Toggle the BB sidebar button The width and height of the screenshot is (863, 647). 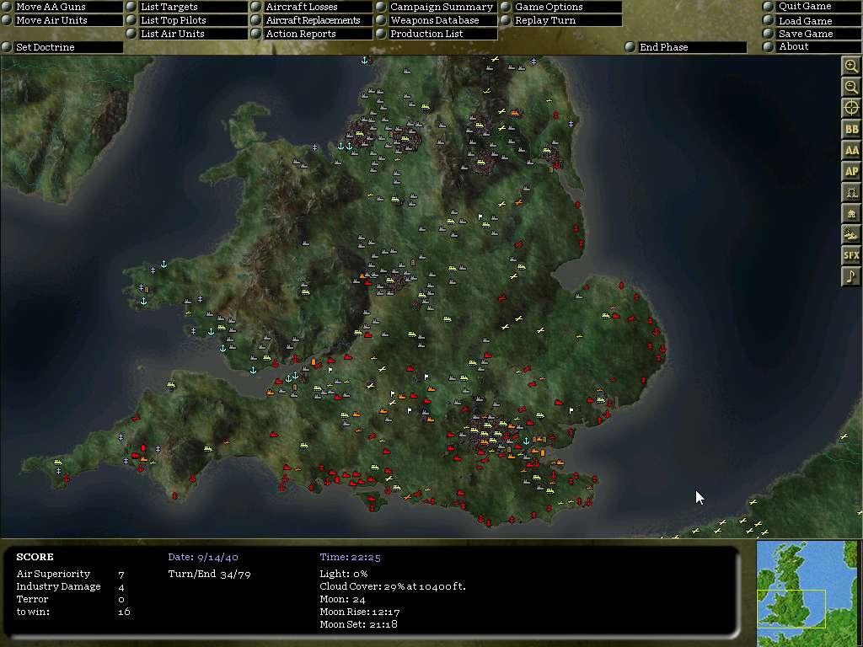pyautogui.click(x=851, y=129)
